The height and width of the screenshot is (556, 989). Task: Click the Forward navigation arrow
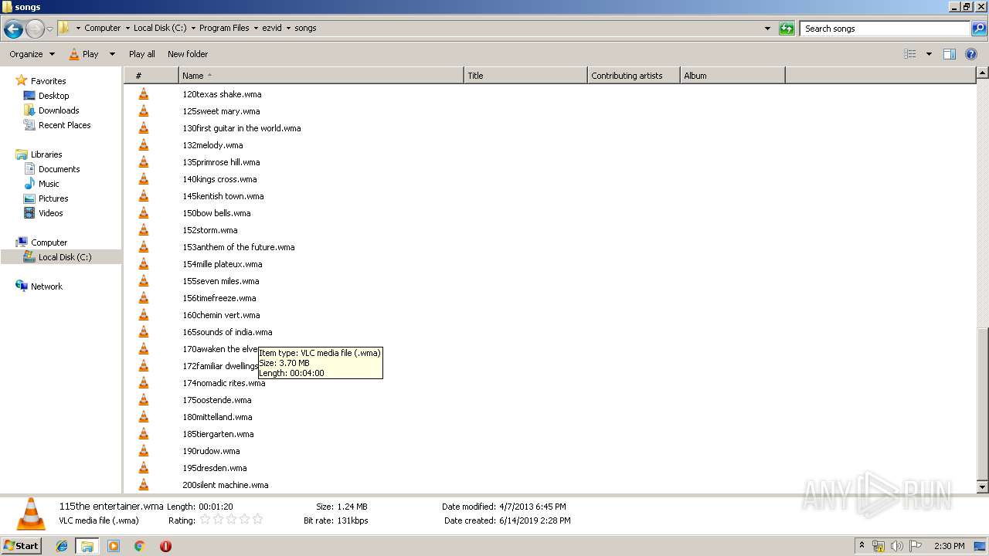click(x=36, y=29)
